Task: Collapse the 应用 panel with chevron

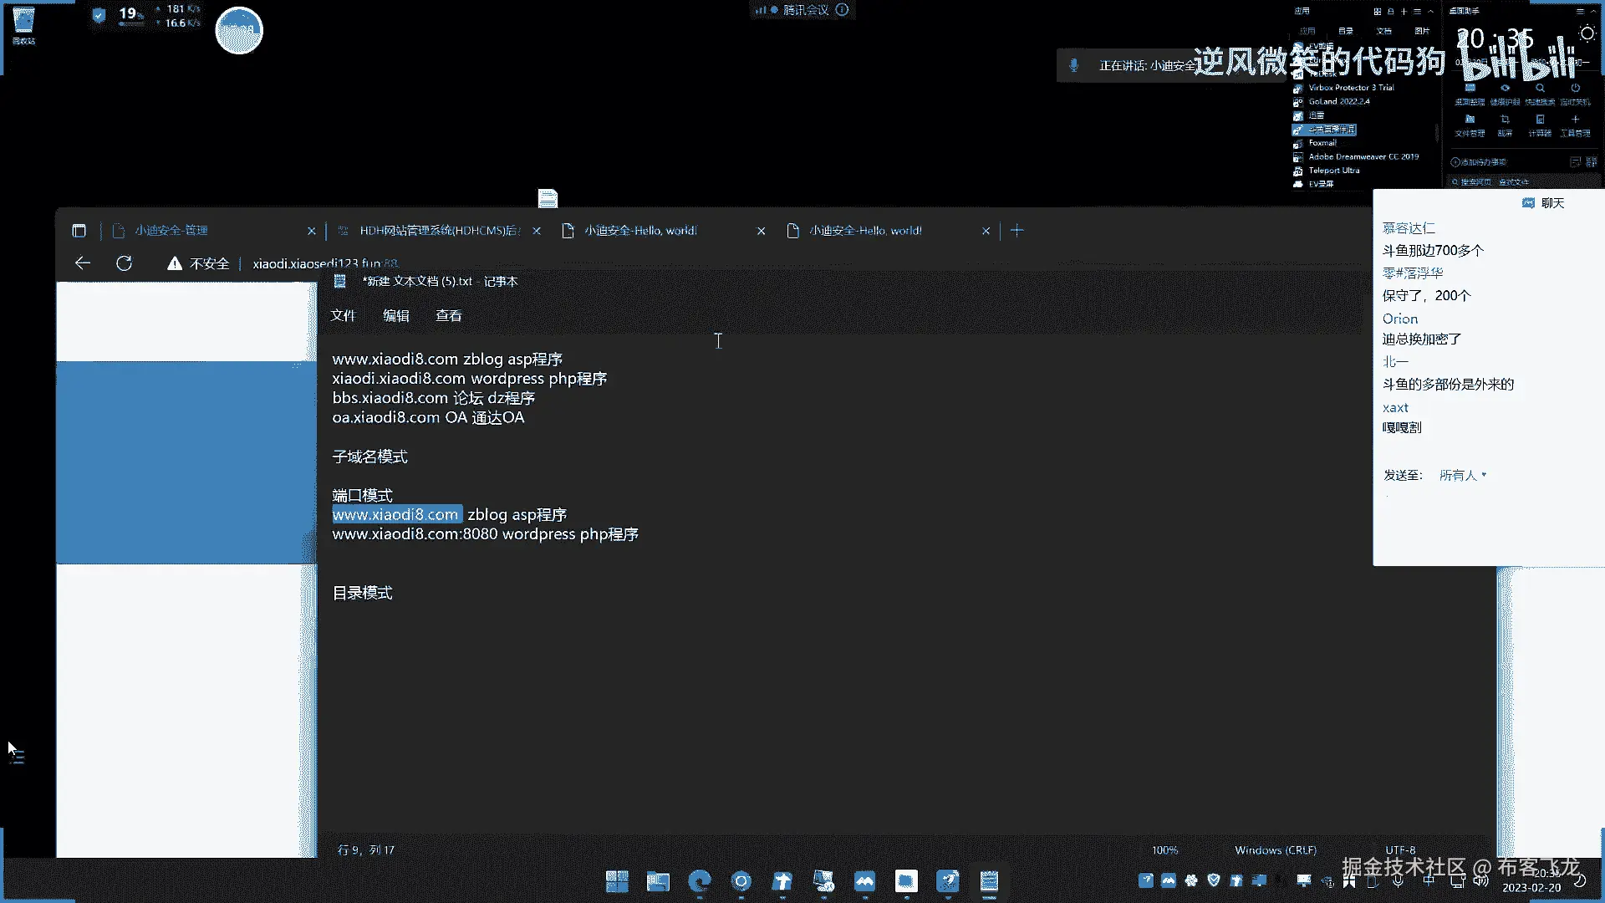Action: click(1431, 12)
